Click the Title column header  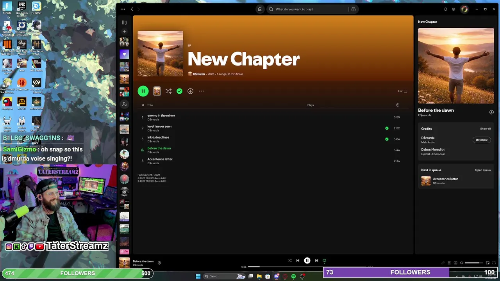(x=150, y=105)
